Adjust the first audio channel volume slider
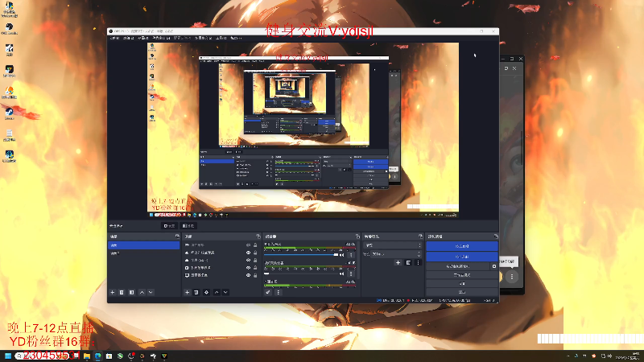 click(x=301, y=255)
